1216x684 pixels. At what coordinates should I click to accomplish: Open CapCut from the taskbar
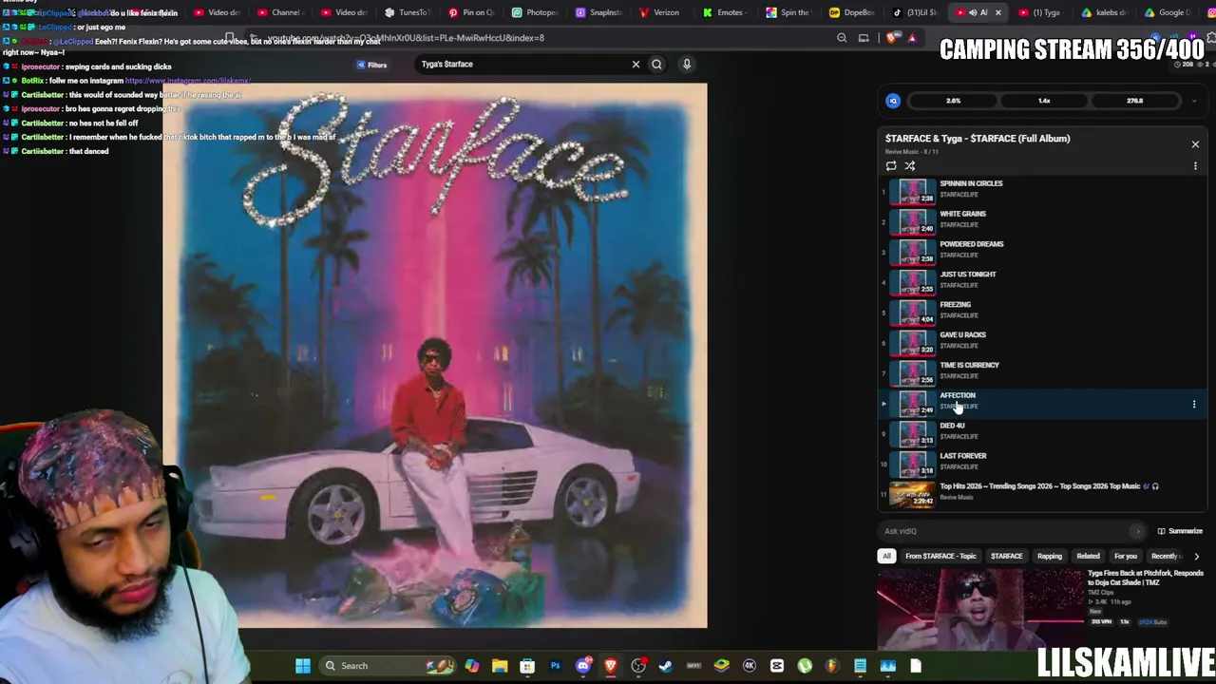[777, 666]
